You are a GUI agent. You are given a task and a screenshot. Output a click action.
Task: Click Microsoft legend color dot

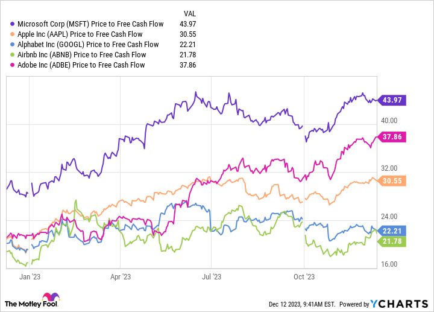(x=13, y=24)
